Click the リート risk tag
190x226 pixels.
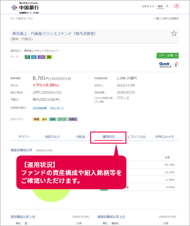[x=62, y=119]
